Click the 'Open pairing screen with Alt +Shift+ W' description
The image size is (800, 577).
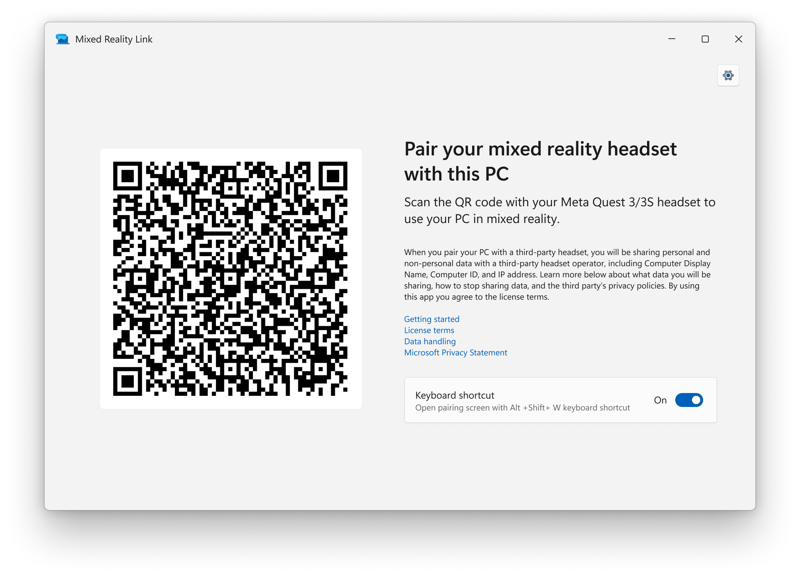[522, 407]
